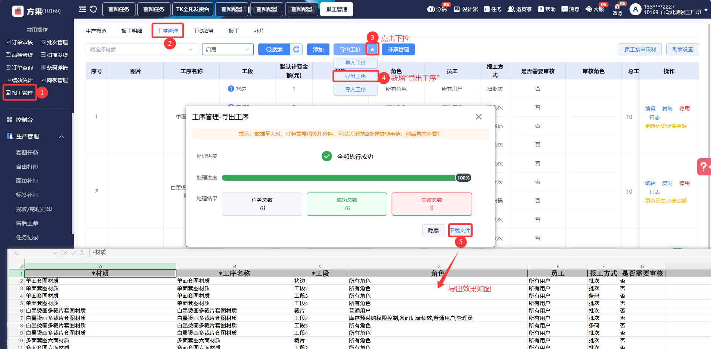Click the green 100% progress bar
The image size is (711, 349).
click(x=347, y=178)
